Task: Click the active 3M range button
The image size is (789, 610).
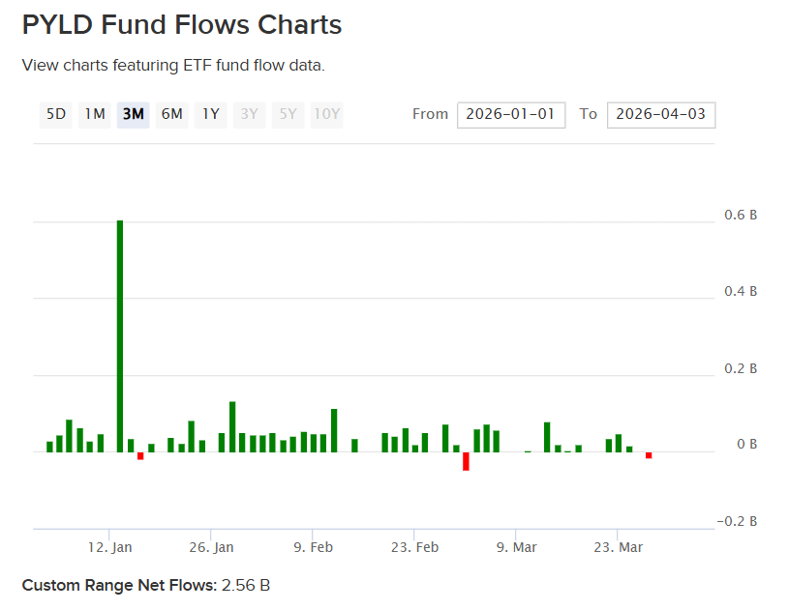Action: tap(134, 115)
